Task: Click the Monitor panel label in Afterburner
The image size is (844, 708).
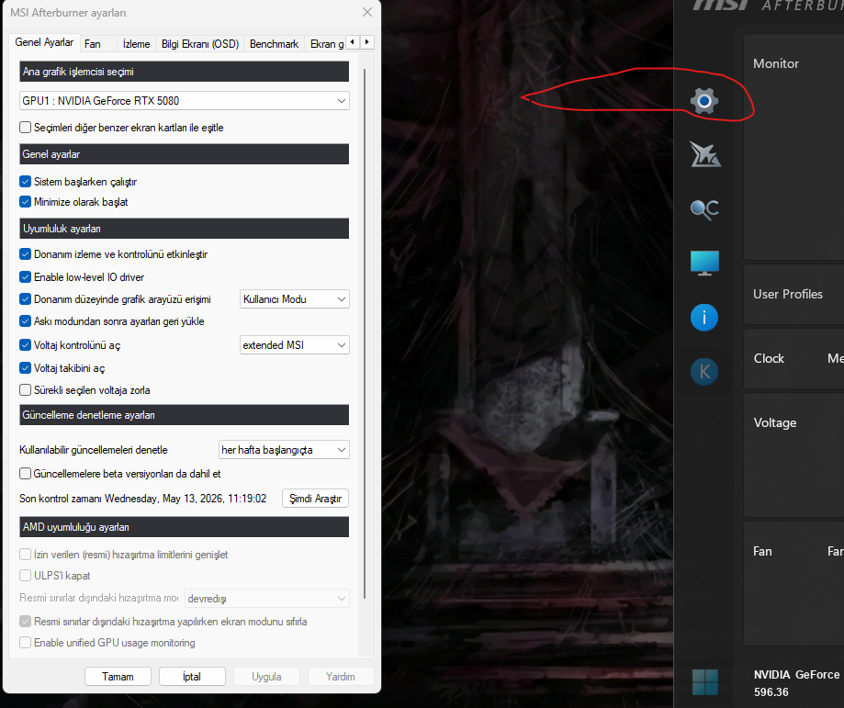Action: tap(776, 63)
